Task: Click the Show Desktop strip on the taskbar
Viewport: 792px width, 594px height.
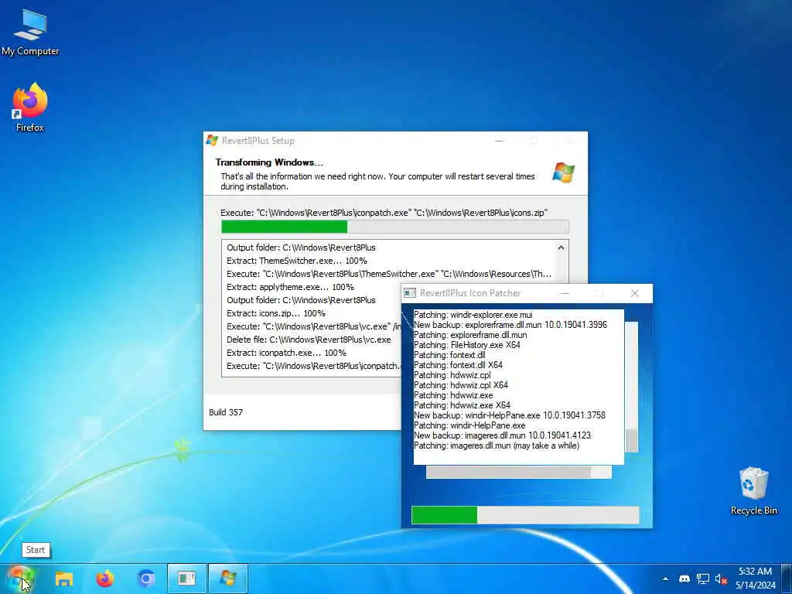Action: pyautogui.click(x=788, y=579)
